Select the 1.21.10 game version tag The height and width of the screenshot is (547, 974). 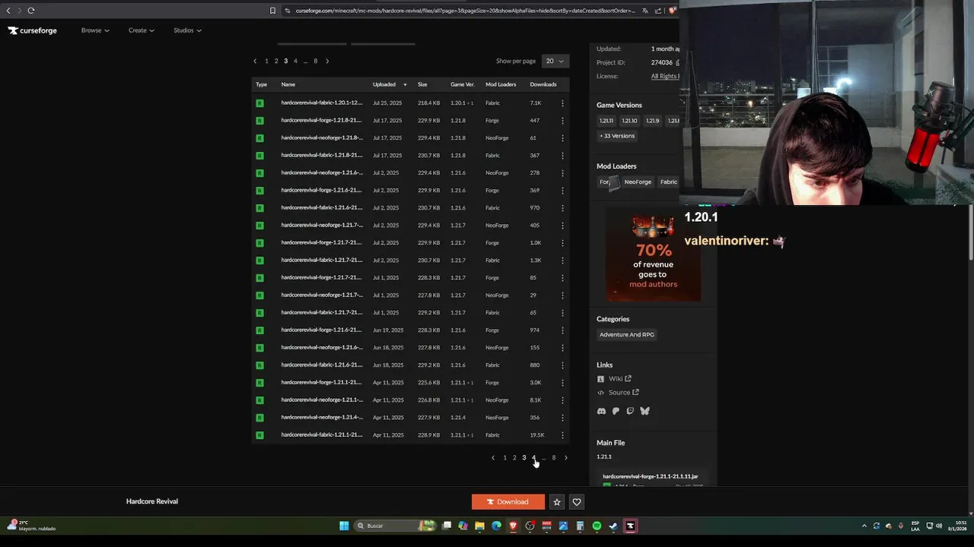click(629, 121)
